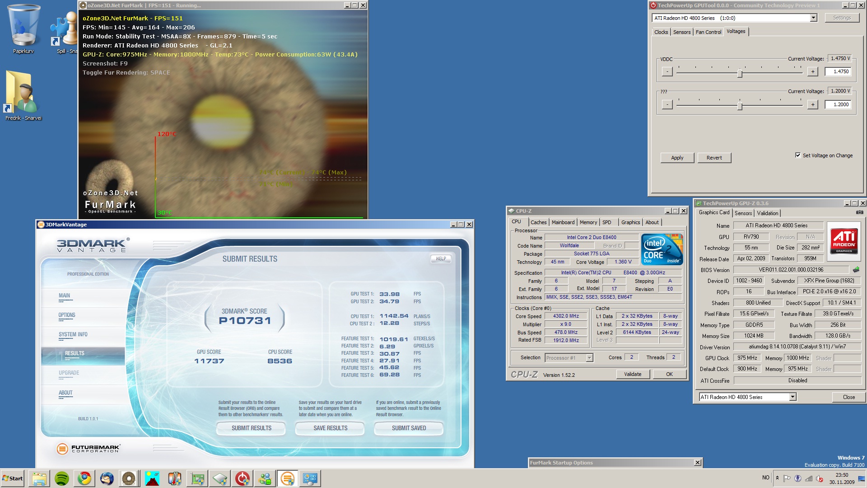The image size is (867, 488).
Task: Open CPU-Z Memory tab
Action: pyautogui.click(x=588, y=222)
